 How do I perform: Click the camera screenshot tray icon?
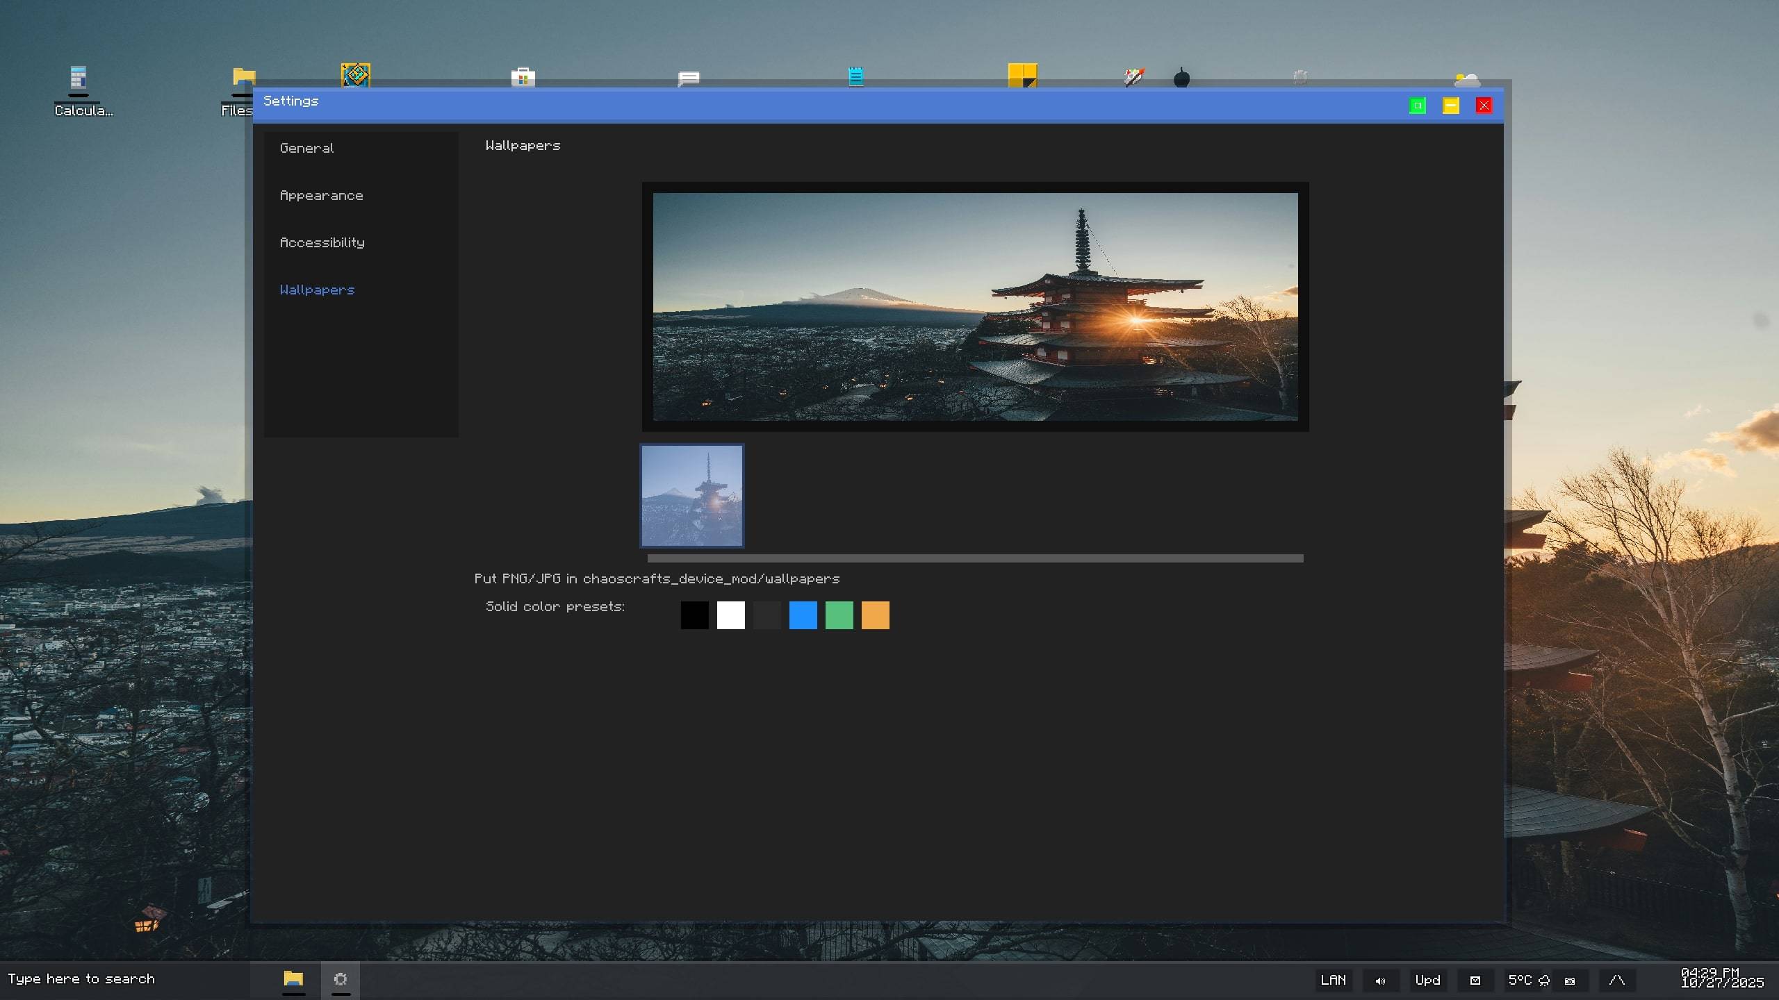(1570, 981)
